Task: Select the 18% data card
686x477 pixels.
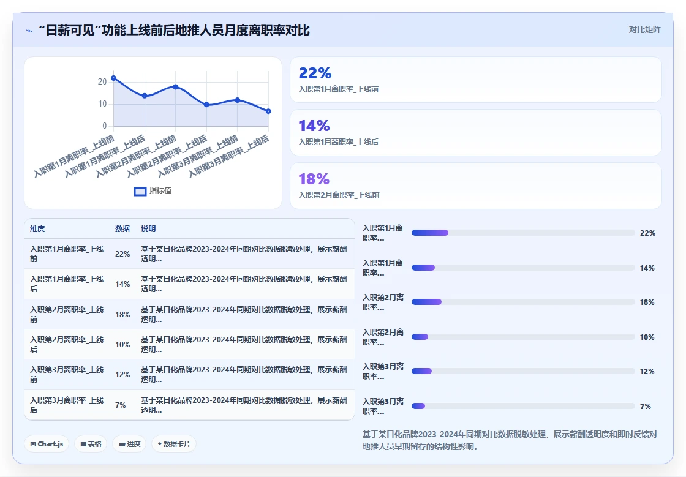Action: (x=475, y=186)
